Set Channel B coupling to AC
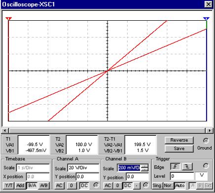Image resolution: width=215 pixels, height=193 pixels. (108, 186)
